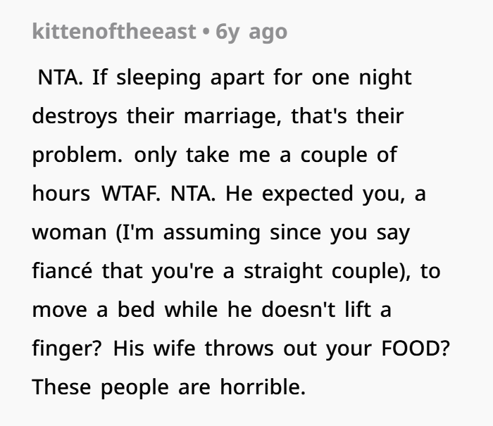Click the word "horrible" in the last line
This screenshot has height=426, width=493.
[x=261, y=387]
